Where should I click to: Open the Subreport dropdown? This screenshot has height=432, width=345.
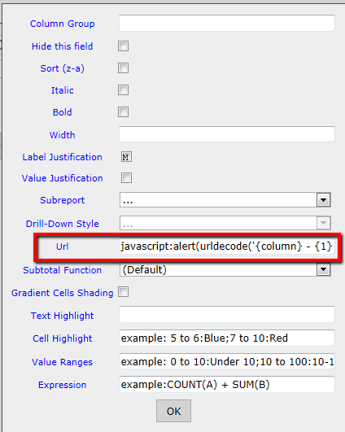tap(225, 200)
